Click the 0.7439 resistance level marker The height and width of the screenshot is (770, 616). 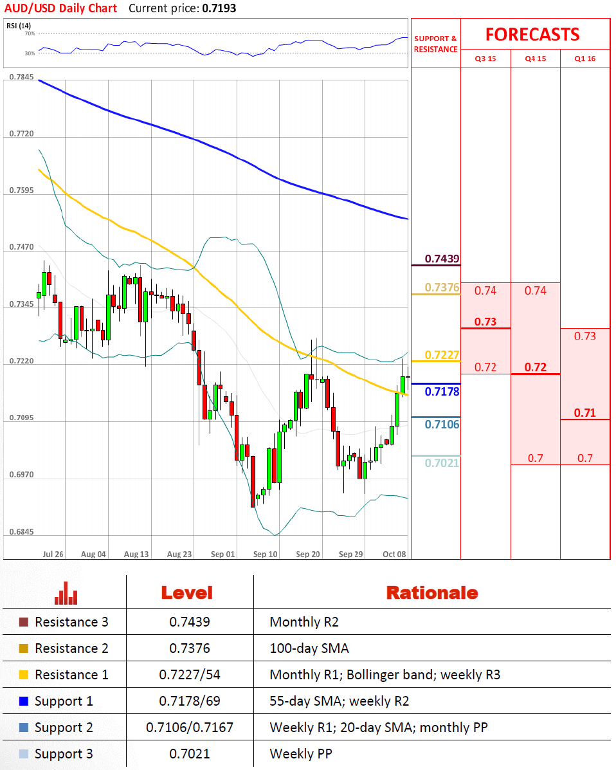[442, 259]
